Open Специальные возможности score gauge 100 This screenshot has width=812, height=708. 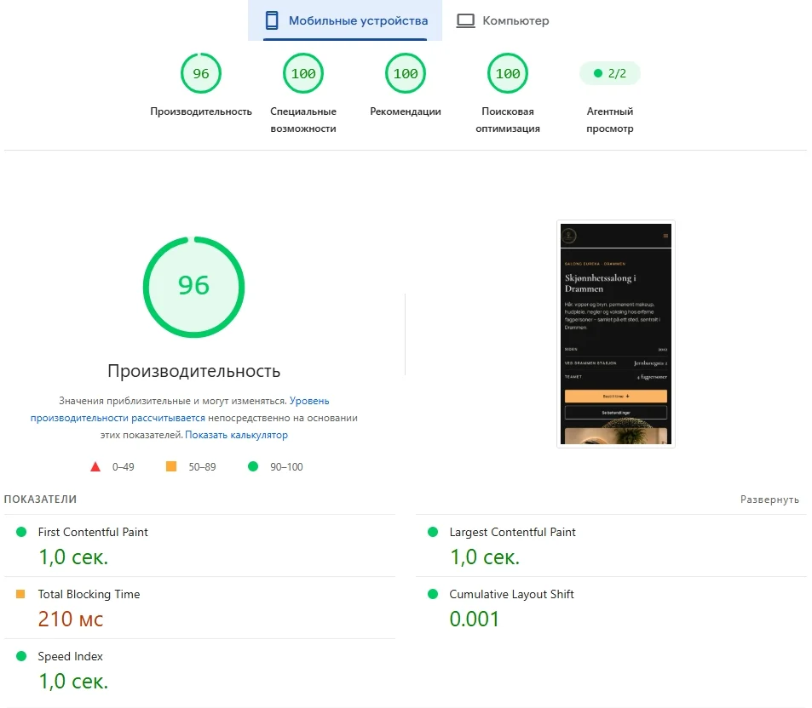click(x=303, y=73)
